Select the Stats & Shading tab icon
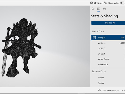Screen dimensions: 125x94 [98, 9]
